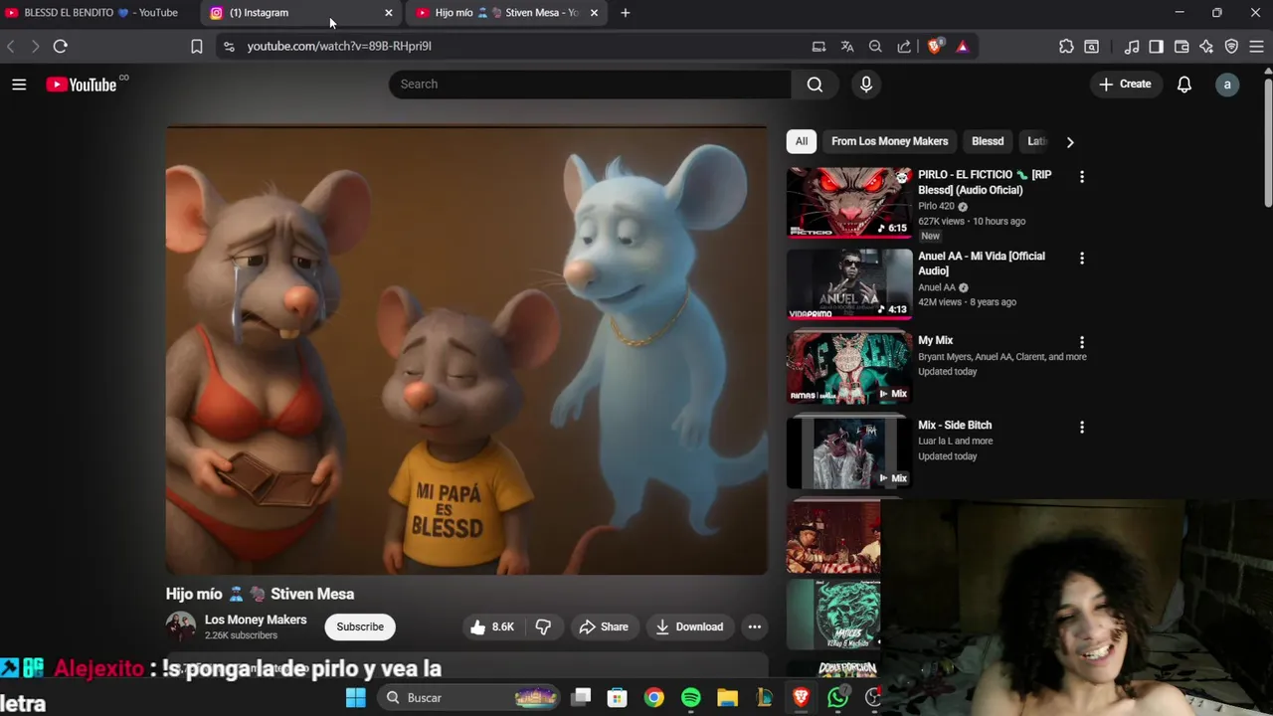The height and width of the screenshot is (716, 1273).
Task: Close the Hijo mío Stiven Mesa tab
Action: click(x=594, y=13)
